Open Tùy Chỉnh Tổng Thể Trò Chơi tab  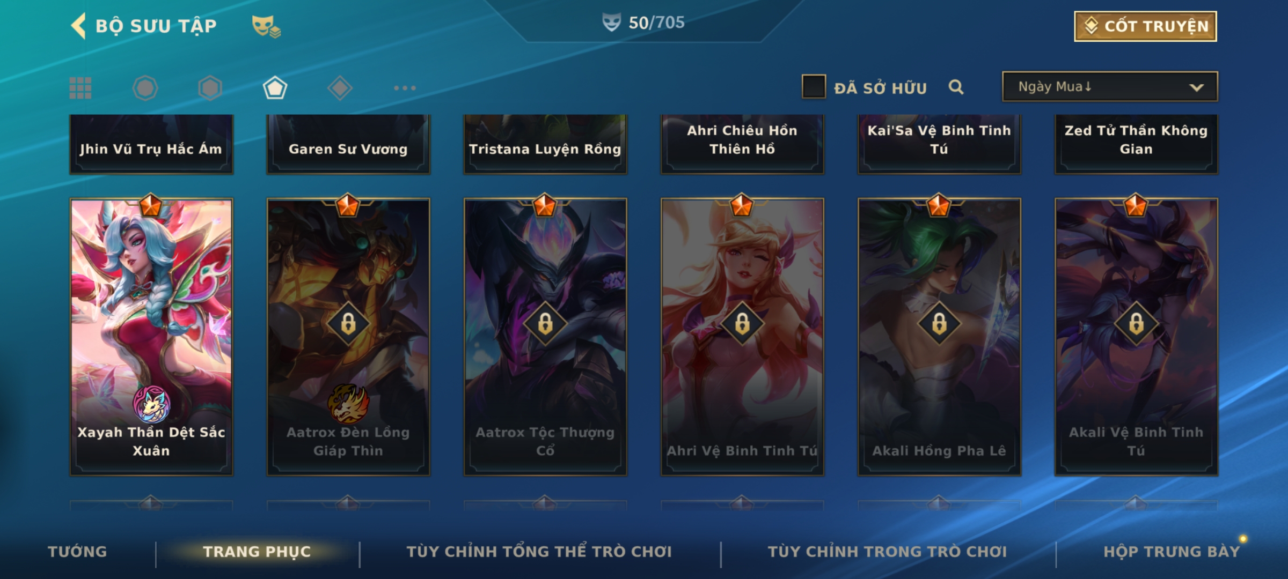[x=539, y=552]
